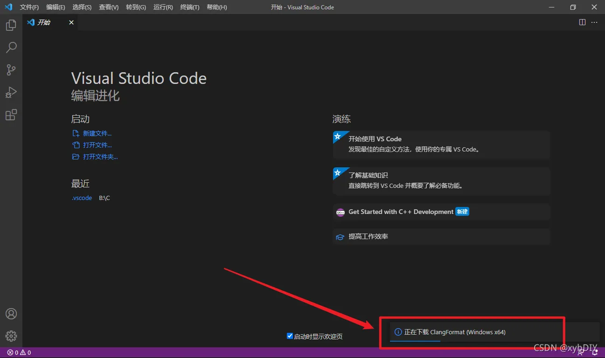The width and height of the screenshot is (605, 358).
Task: Click the 打开文件夹... link
Action: [100, 157]
